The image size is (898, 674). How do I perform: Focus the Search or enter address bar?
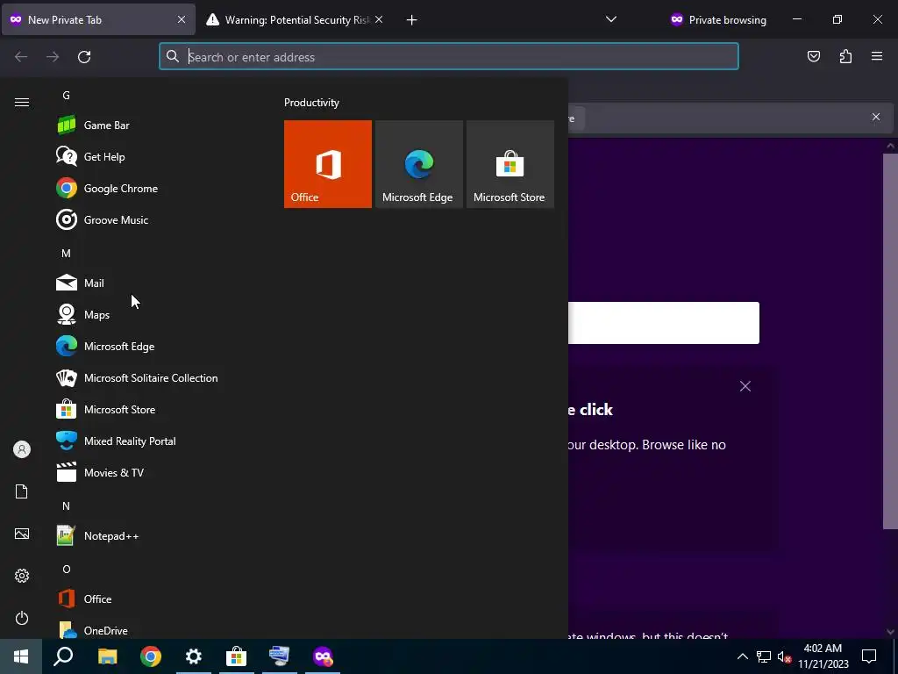pyautogui.click(x=449, y=56)
